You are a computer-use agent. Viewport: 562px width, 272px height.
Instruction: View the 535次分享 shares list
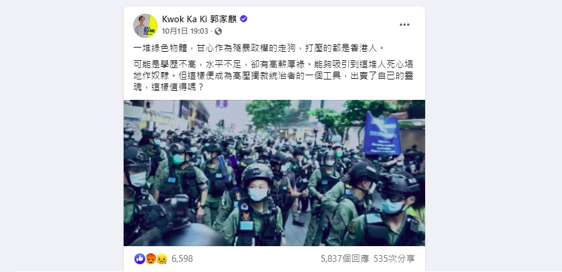click(x=394, y=259)
